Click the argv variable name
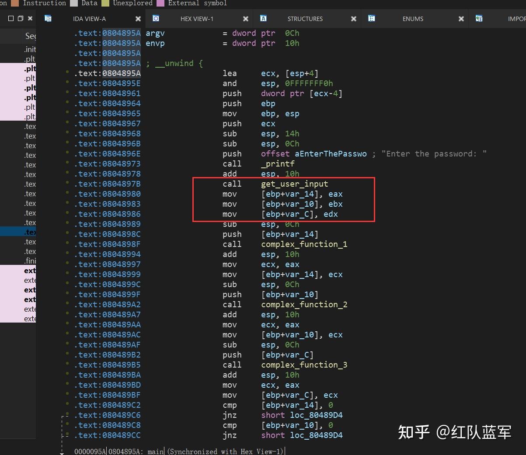This screenshot has width=526, height=455. 155,33
